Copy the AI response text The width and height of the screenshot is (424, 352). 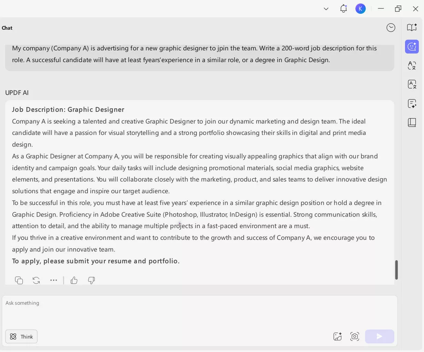point(19,280)
